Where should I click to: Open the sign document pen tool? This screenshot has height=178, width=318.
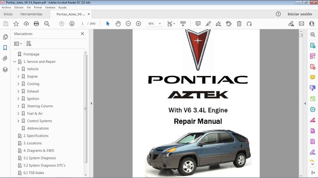click(x=218, y=24)
